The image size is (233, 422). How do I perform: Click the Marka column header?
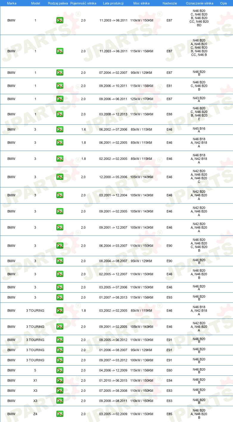point(12,3)
